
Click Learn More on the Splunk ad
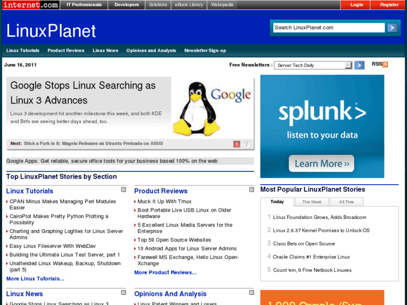(321, 163)
